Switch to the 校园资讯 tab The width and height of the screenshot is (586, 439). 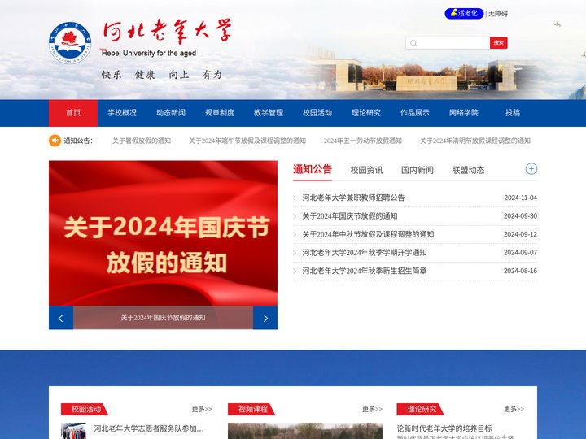coord(366,170)
